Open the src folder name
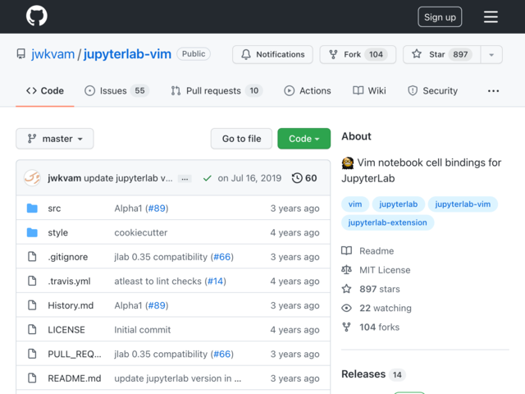The height and width of the screenshot is (394, 525). point(54,208)
